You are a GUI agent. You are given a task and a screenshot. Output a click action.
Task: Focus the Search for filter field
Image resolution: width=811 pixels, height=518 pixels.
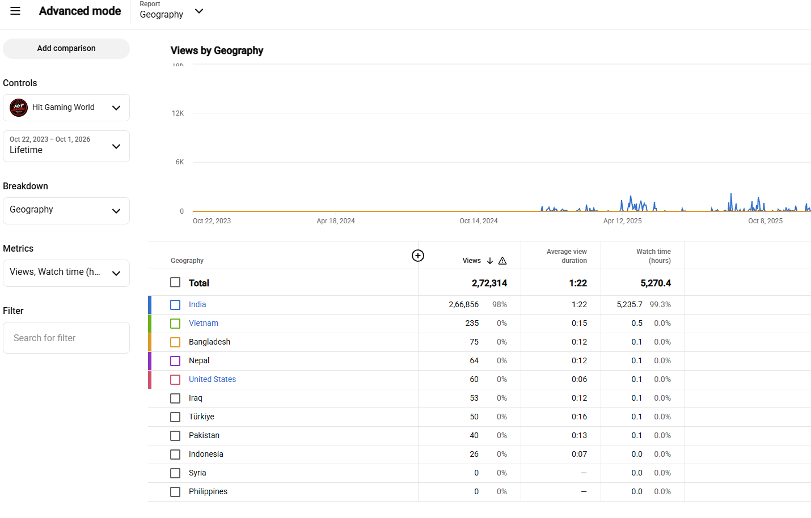pos(66,338)
